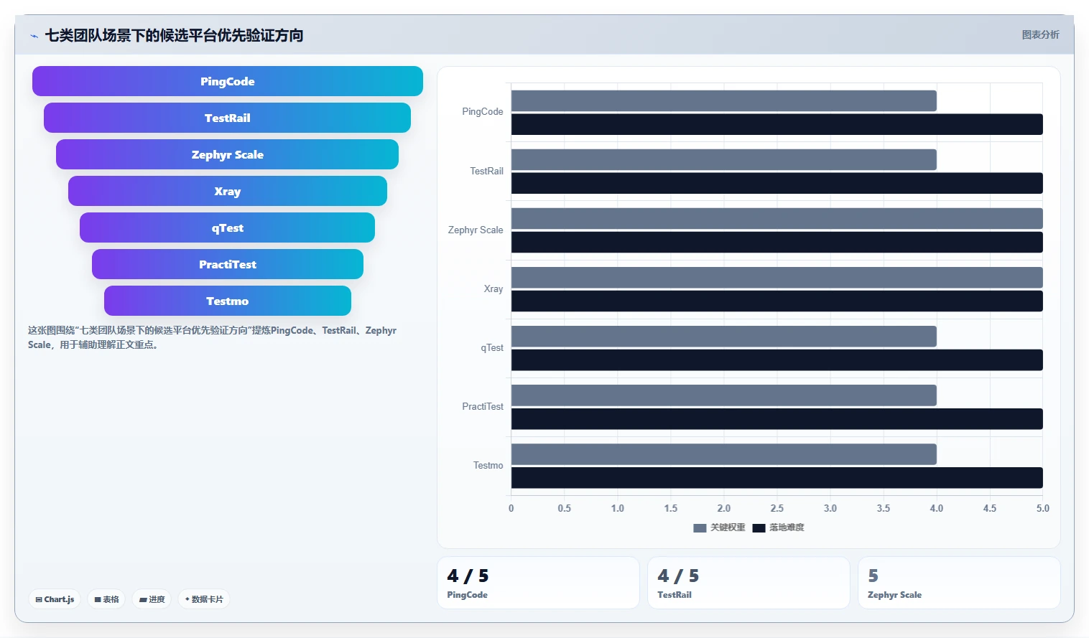Select the Xray funnel segment

(x=228, y=191)
